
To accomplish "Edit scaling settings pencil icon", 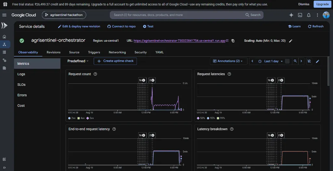I will 290,41.
